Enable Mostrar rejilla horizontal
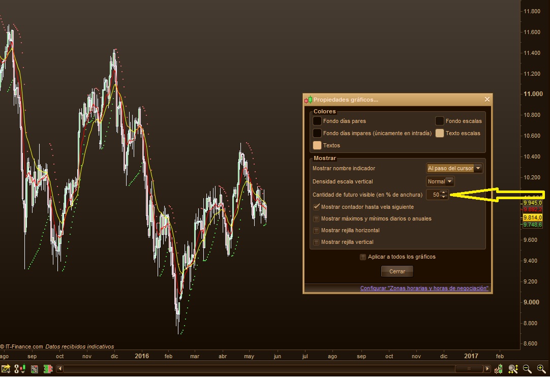This screenshot has width=550, height=378. [316, 230]
